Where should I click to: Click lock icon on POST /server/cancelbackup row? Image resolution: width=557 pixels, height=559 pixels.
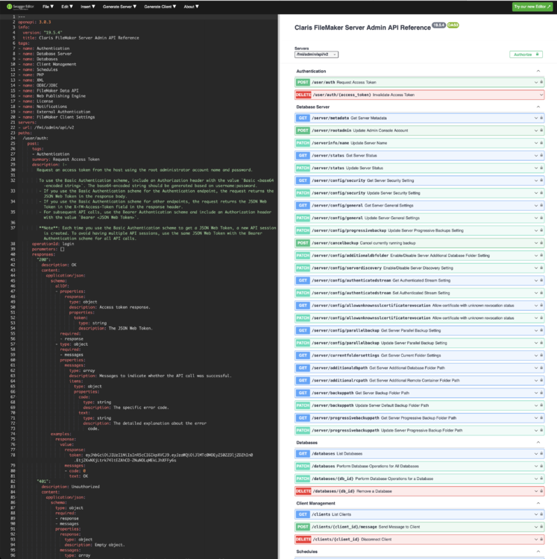click(x=541, y=242)
